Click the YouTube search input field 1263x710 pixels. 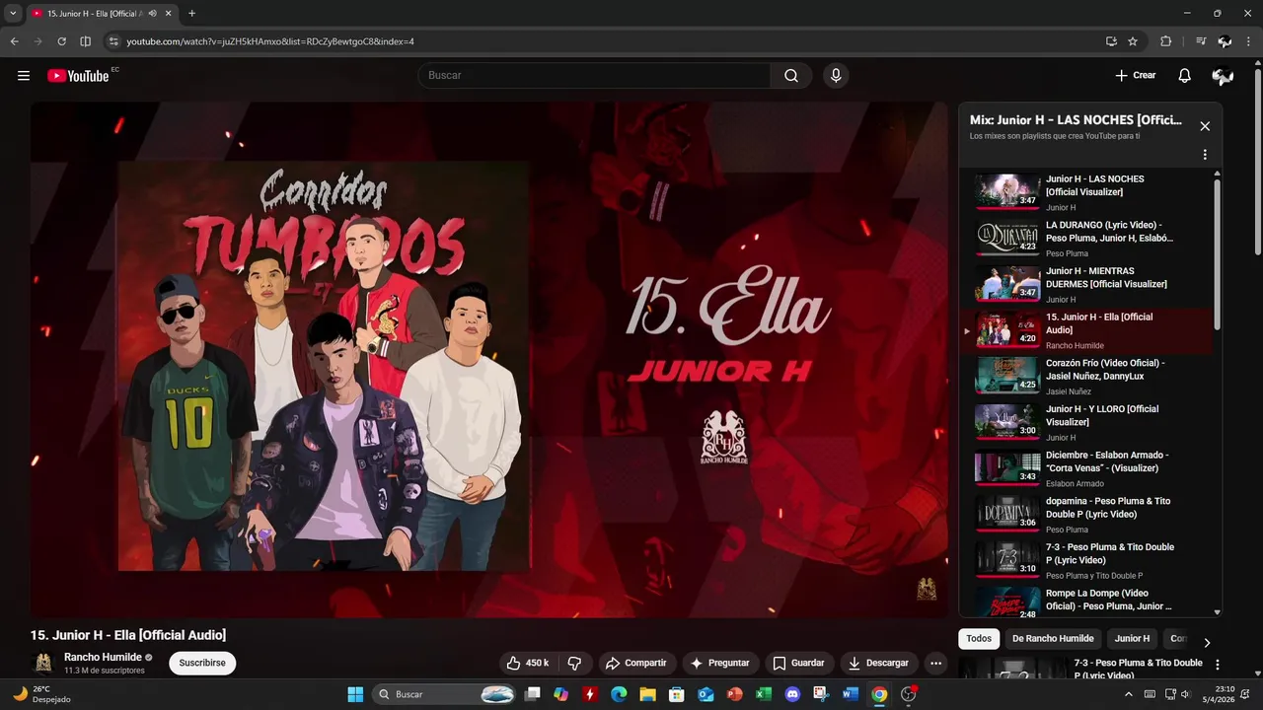pos(595,76)
